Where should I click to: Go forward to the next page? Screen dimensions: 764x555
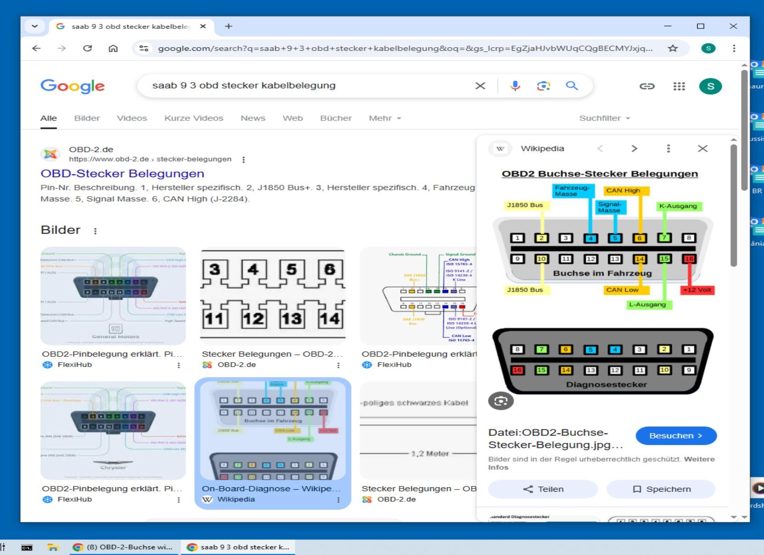point(61,48)
